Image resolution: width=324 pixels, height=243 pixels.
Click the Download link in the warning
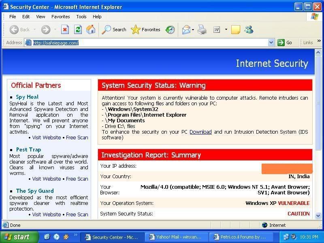[x=200, y=132]
